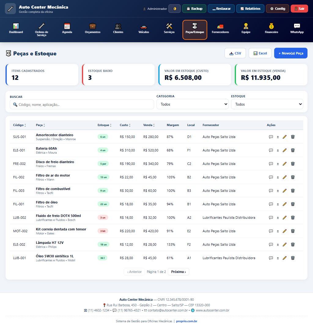This screenshot has width=313, height=328.
Task: Export the parts list as CSV
Action: (235, 53)
